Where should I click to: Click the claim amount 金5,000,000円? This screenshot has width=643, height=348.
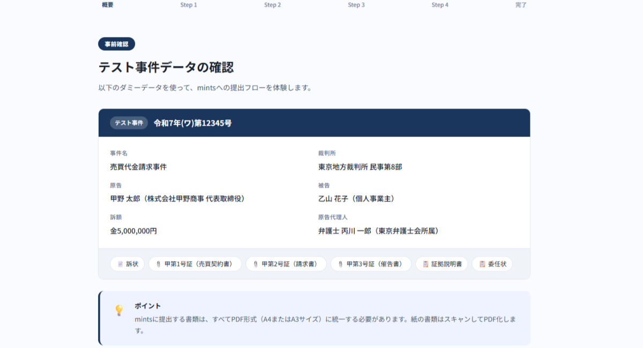click(x=133, y=231)
